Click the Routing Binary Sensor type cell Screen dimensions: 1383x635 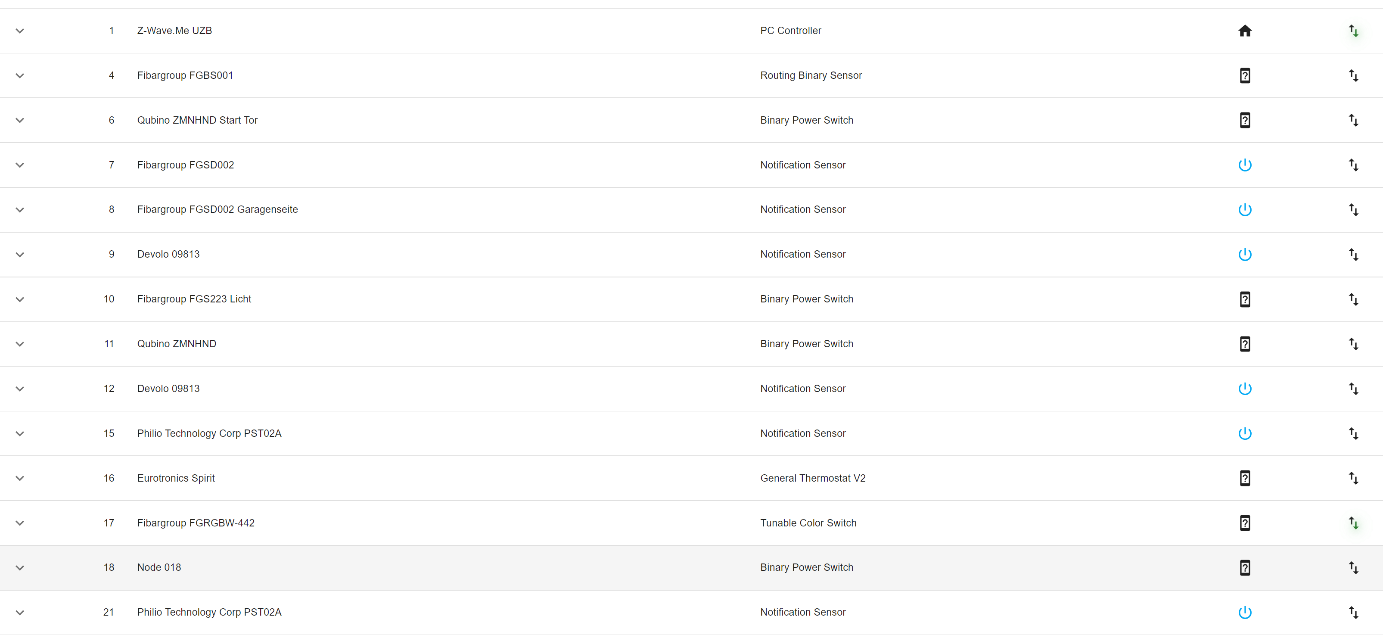click(x=811, y=76)
